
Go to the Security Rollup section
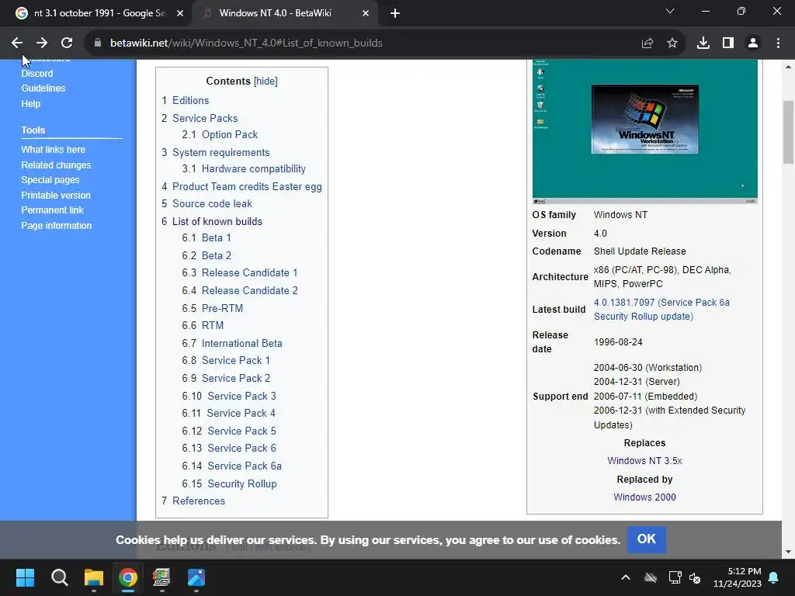242,483
